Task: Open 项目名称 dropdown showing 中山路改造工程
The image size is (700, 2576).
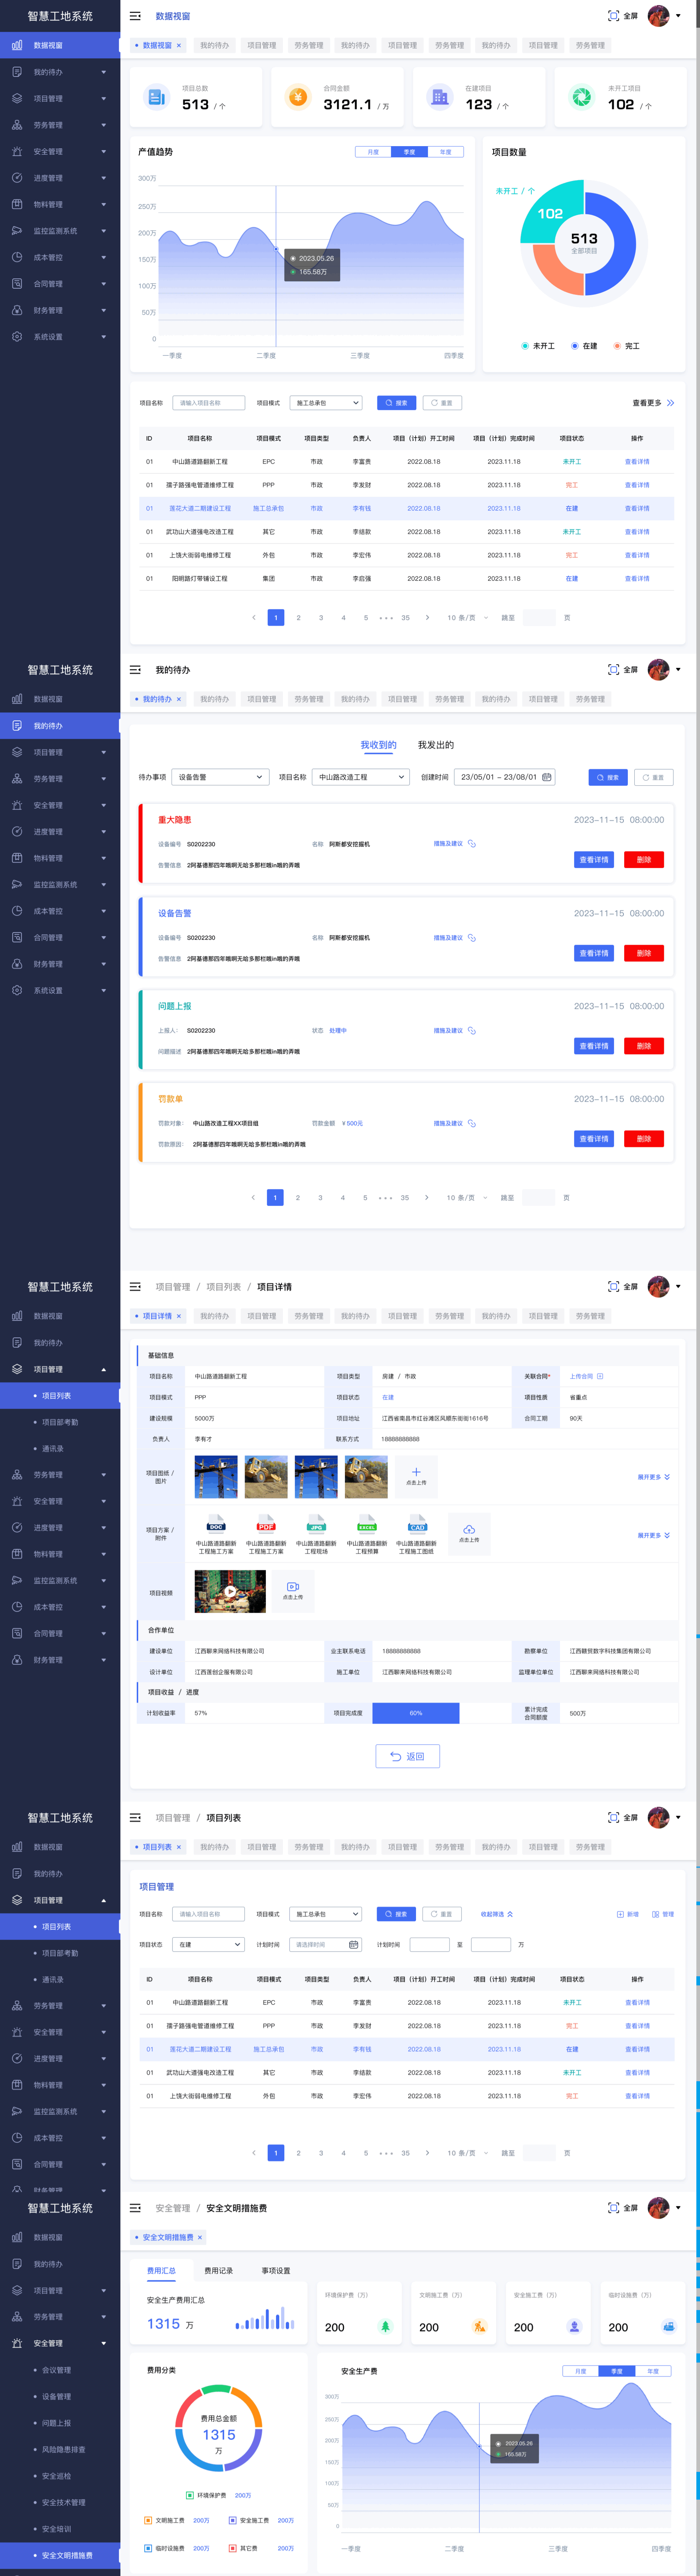Action: coord(361,777)
